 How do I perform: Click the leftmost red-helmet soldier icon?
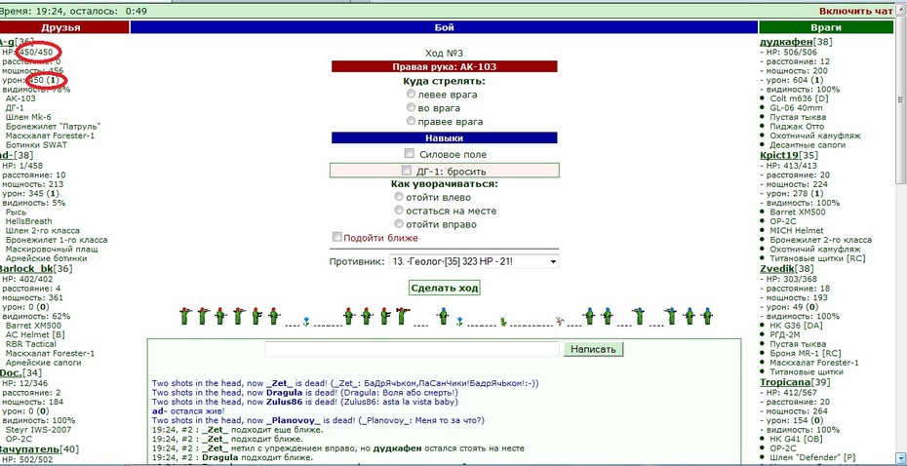(x=185, y=316)
